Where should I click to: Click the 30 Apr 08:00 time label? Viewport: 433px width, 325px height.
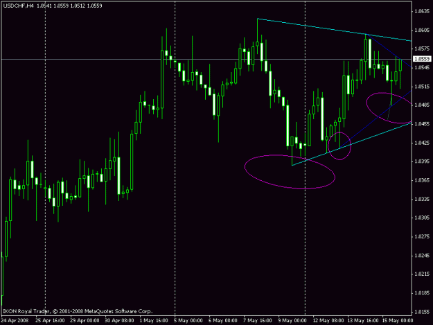tap(119, 321)
